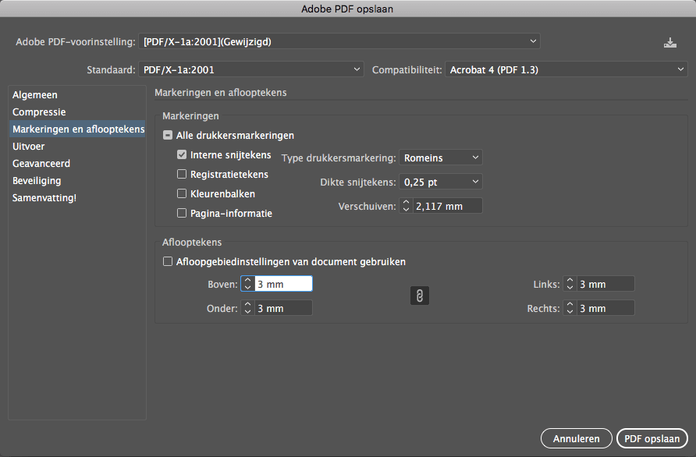The height and width of the screenshot is (457, 696).
Task: Select Markeringen en aflooptekens section
Action: [76, 129]
